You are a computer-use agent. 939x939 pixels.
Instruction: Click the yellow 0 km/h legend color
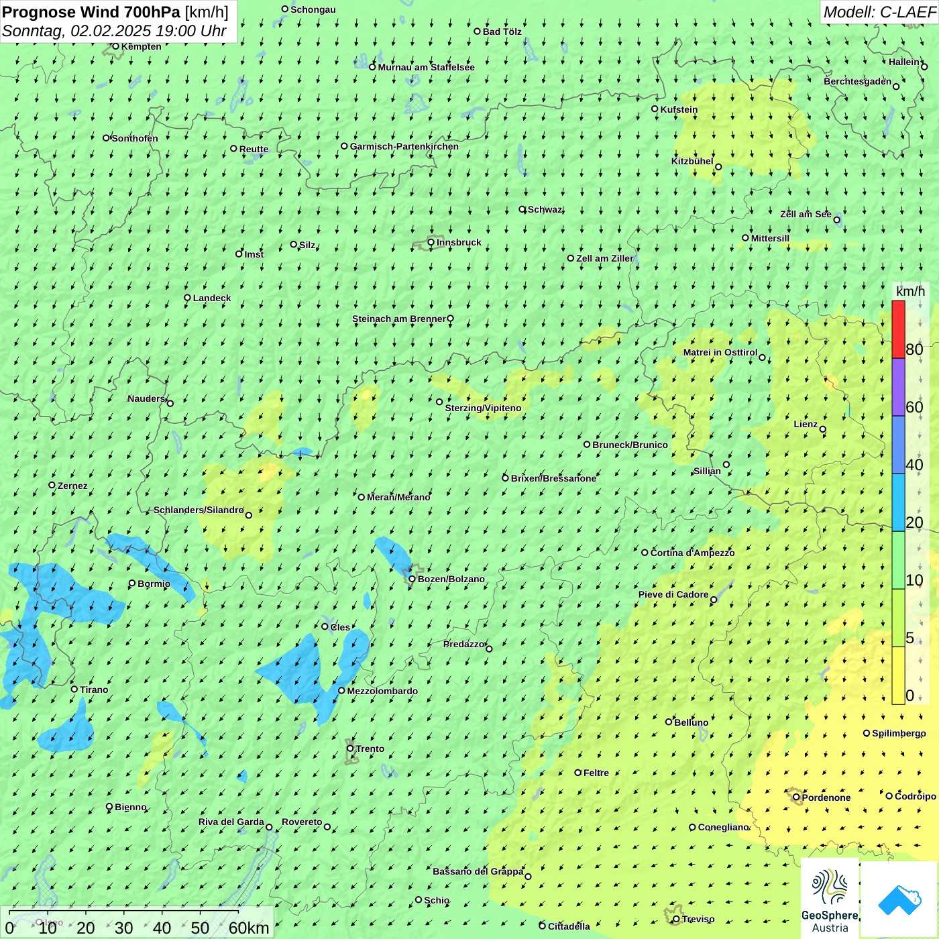coord(898,675)
